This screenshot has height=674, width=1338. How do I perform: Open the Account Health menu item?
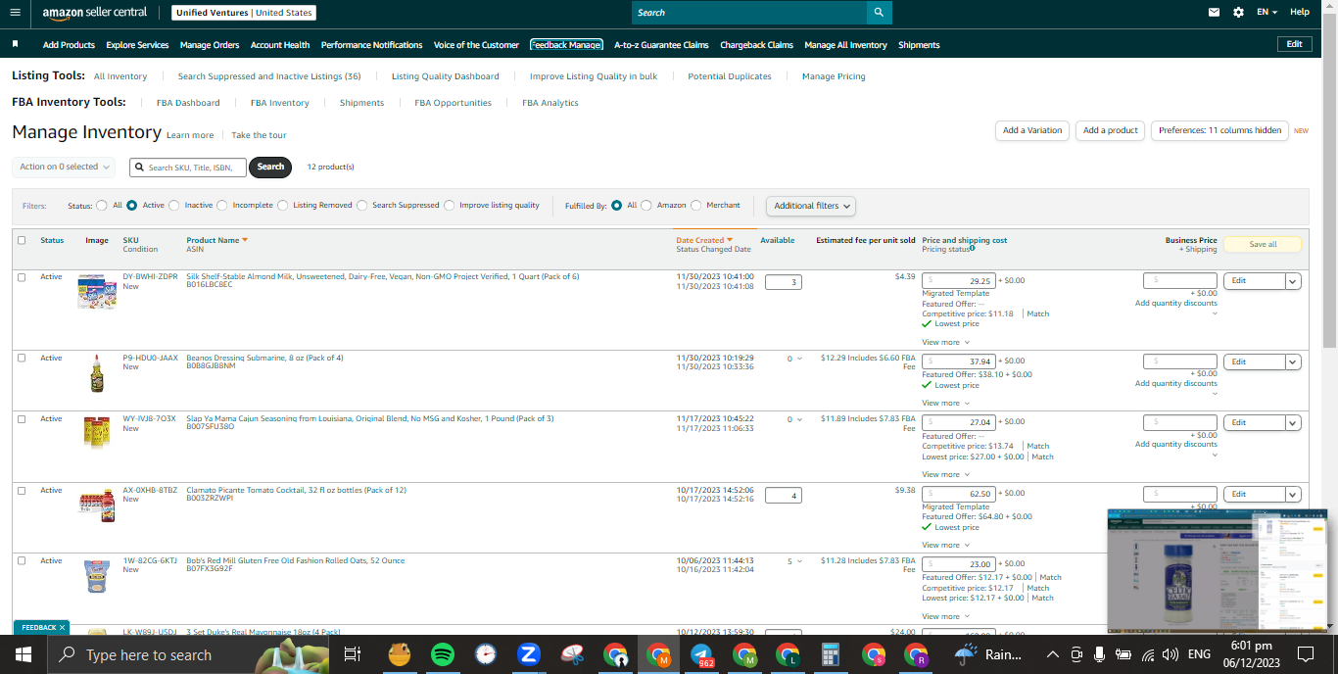coord(280,45)
